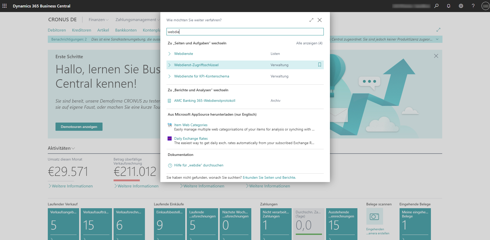The height and width of the screenshot is (240, 490).
Task: Search help for webdie
Action: tap(199, 165)
